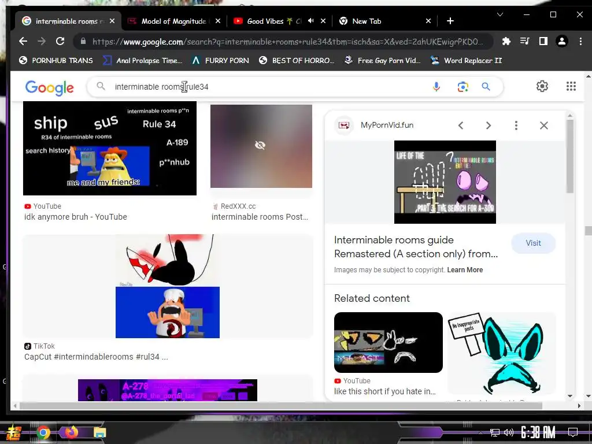Close the New Tab tab

(x=428, y=21)
